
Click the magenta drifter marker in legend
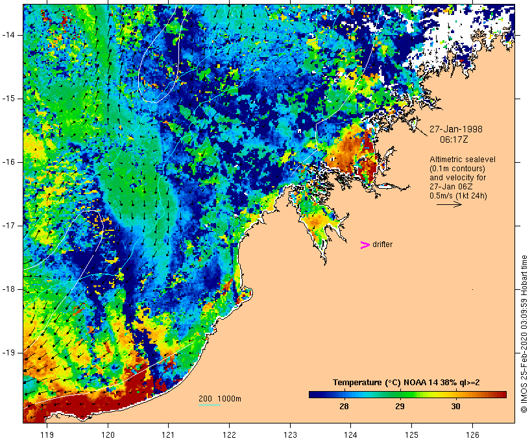(365, 245)
